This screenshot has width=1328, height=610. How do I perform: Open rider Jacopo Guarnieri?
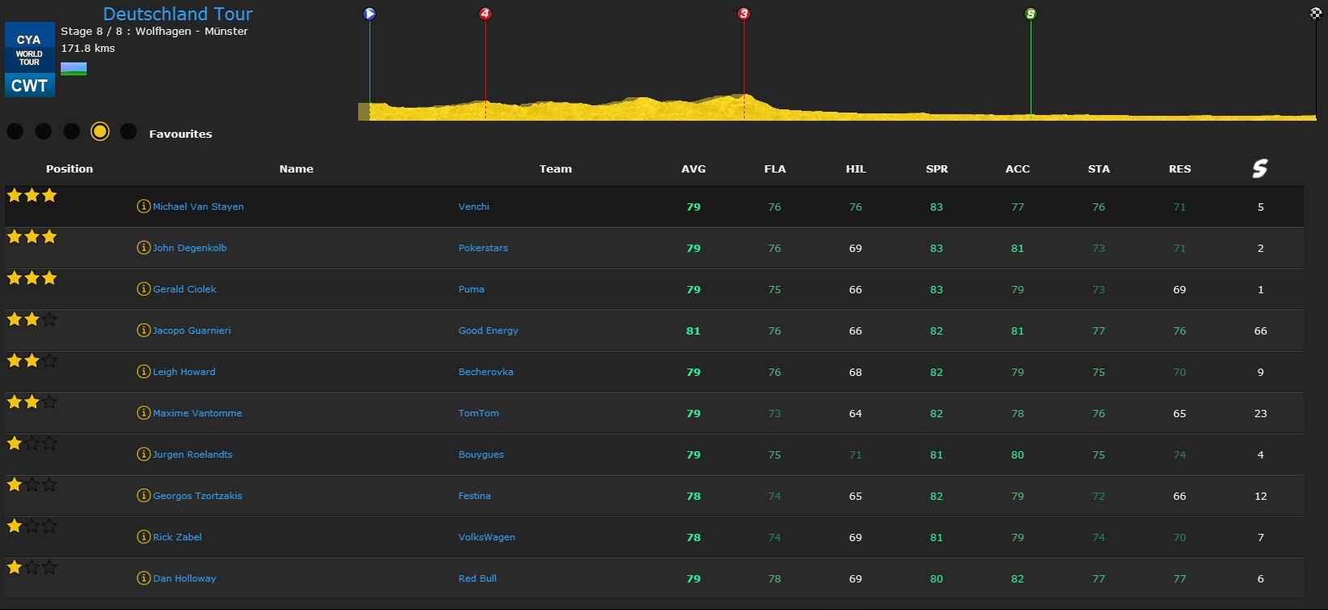click(x=192, y=331)
